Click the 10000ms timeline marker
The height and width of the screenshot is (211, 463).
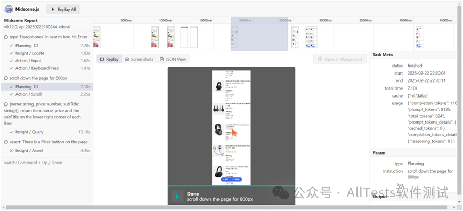[165, 20]
